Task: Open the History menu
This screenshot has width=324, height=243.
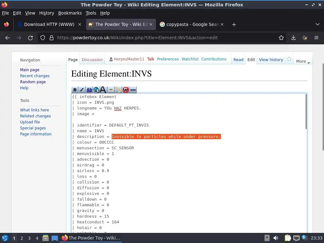Action: [x=47, y=13]
